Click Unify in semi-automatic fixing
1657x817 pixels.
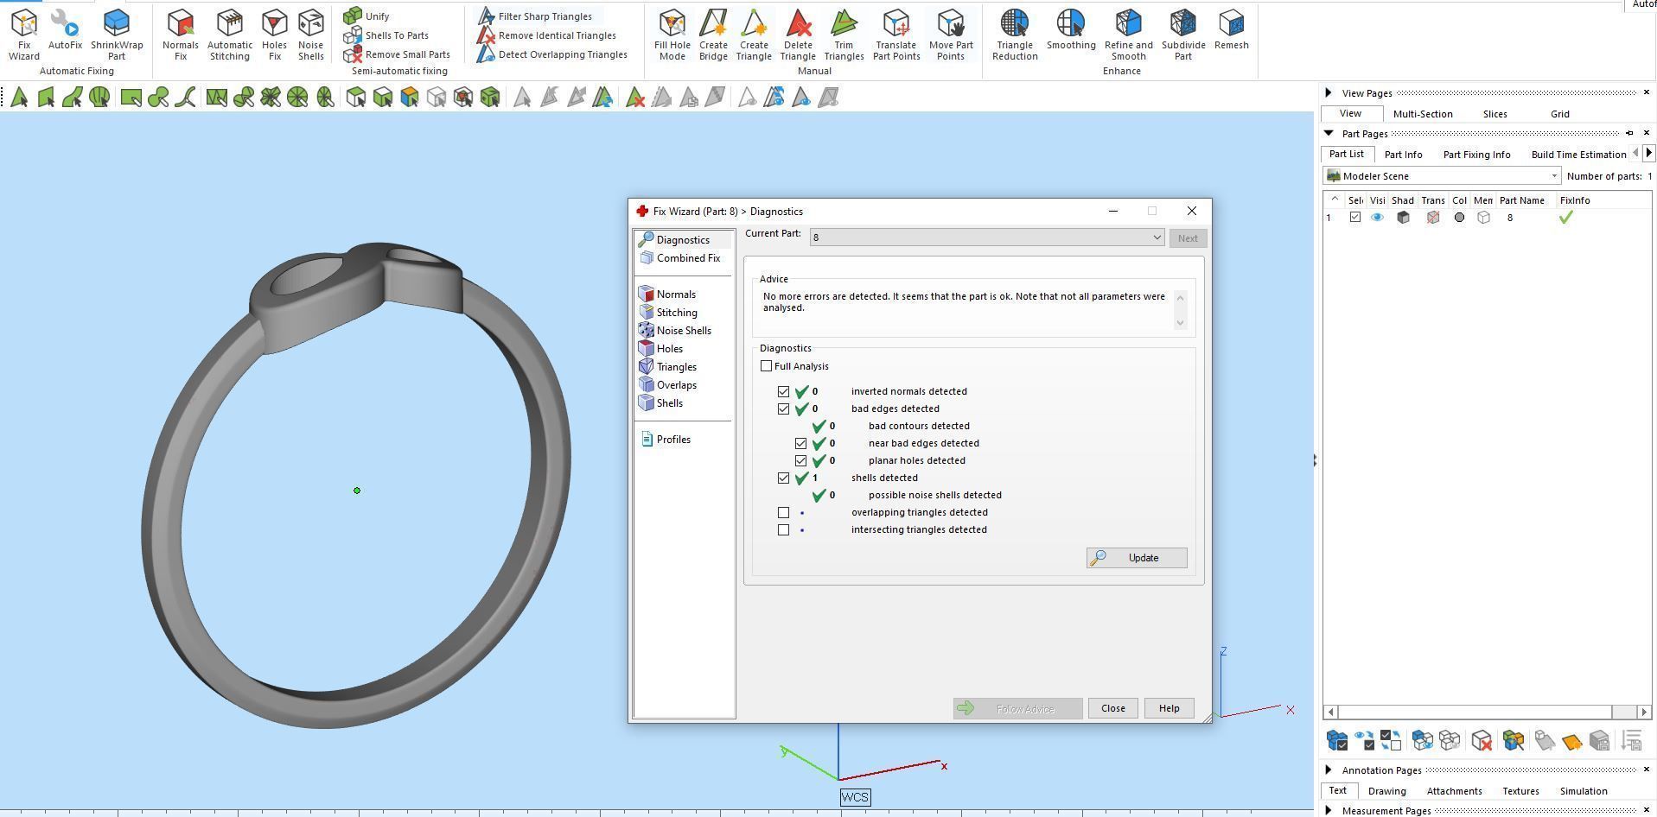click(x=367, y=16)
